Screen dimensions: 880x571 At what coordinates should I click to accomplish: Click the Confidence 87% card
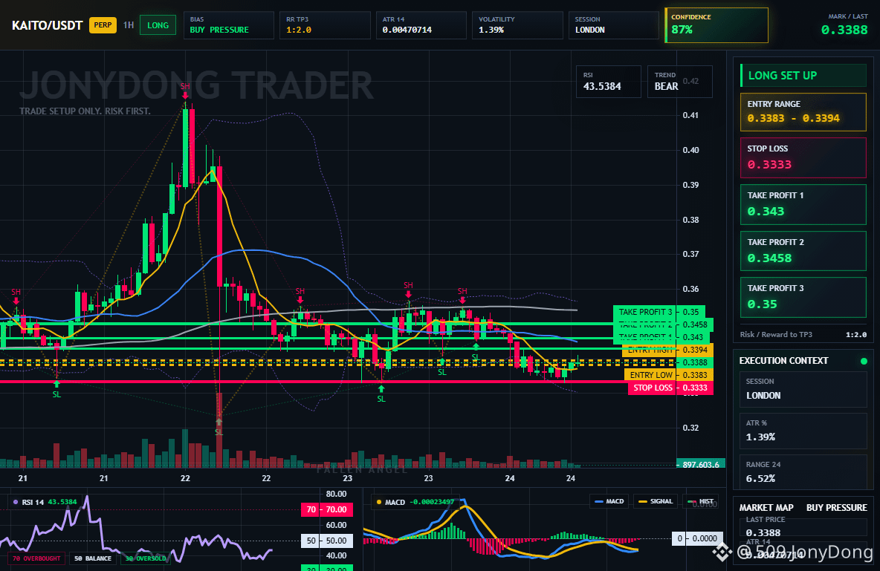pyautogui.click(x=716, y=25)
